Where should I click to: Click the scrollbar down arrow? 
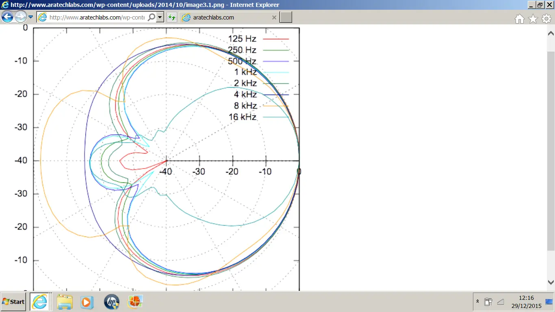[551, 282]
